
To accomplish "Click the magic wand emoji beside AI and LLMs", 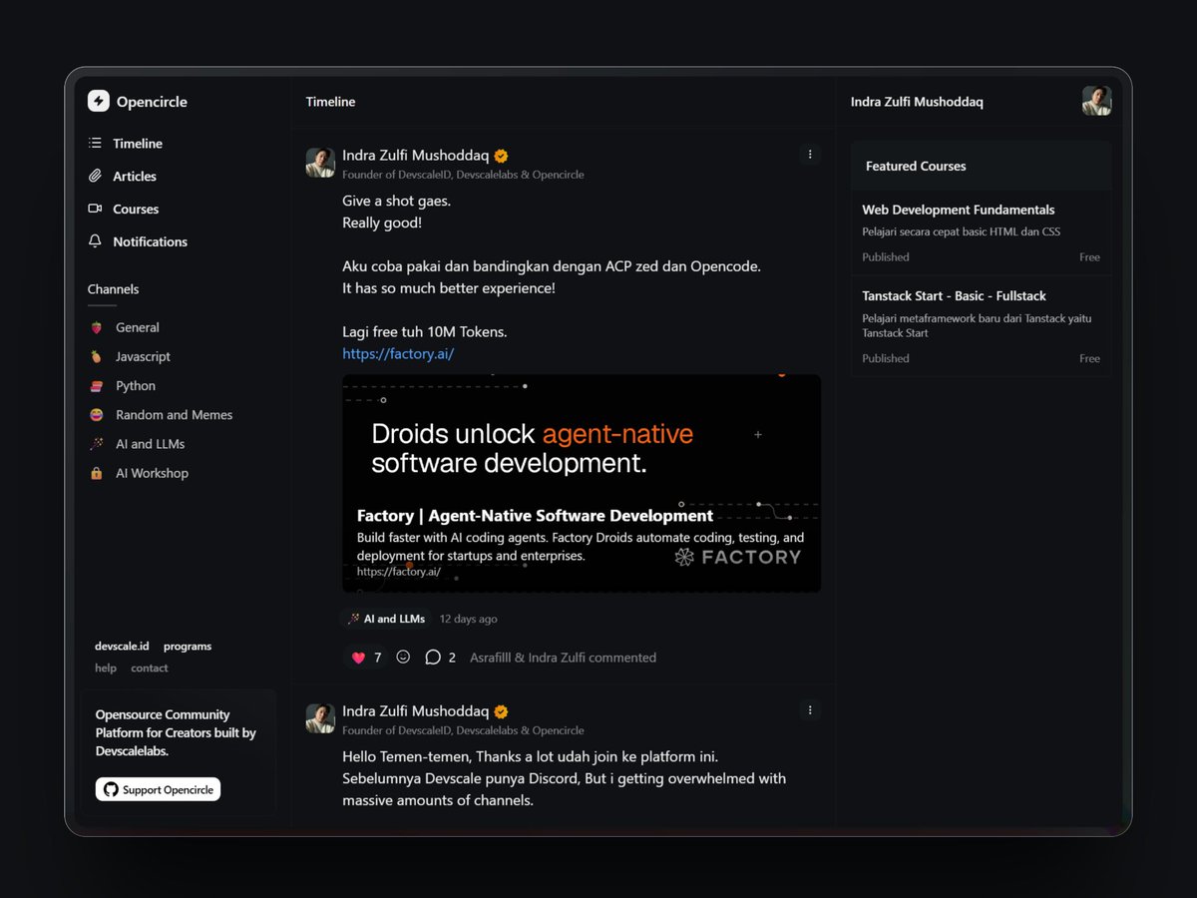I will (96, 444).
